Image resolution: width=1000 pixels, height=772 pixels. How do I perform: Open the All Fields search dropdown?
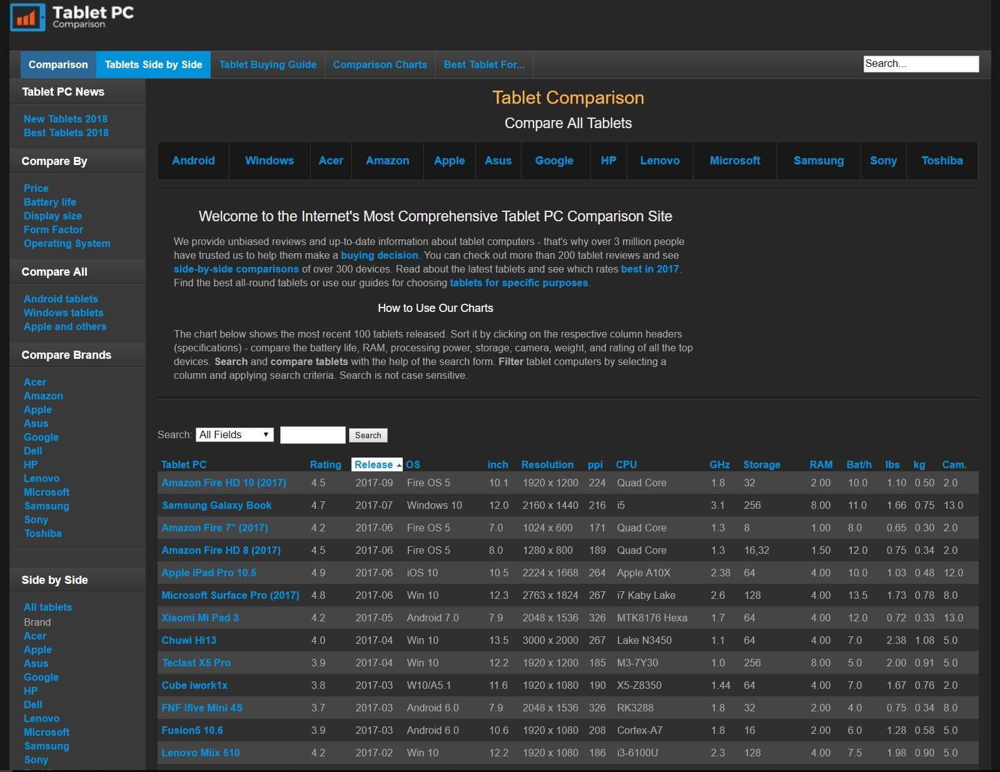[235, 434]
